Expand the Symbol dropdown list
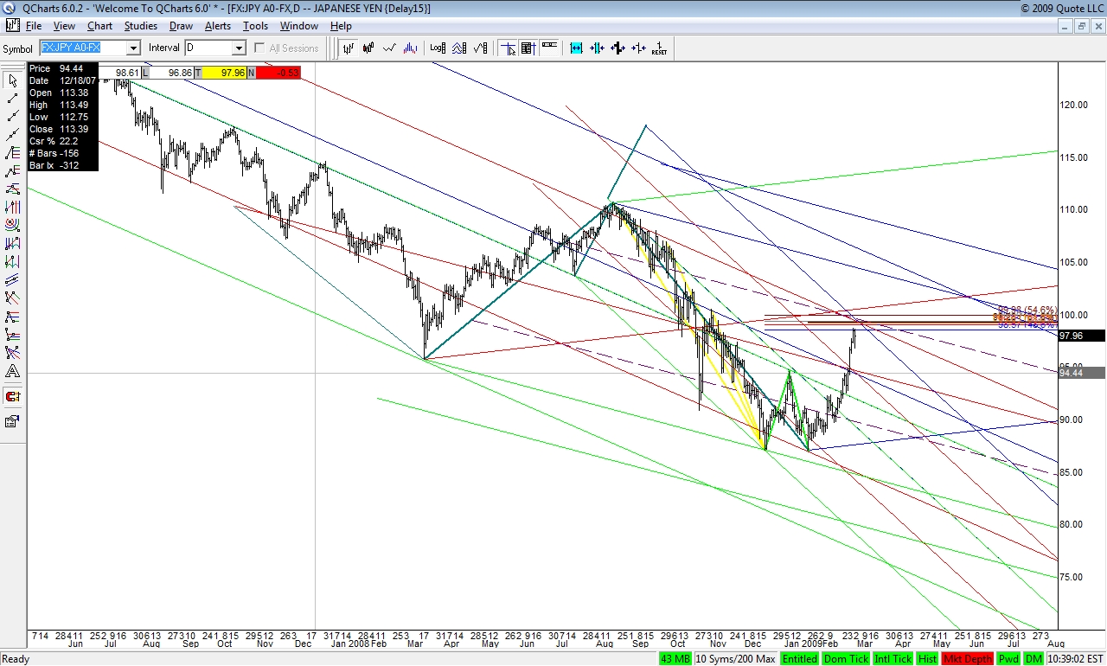This screenshot has width=1107, height=666. pyautogui.click(x=133, y=48)
